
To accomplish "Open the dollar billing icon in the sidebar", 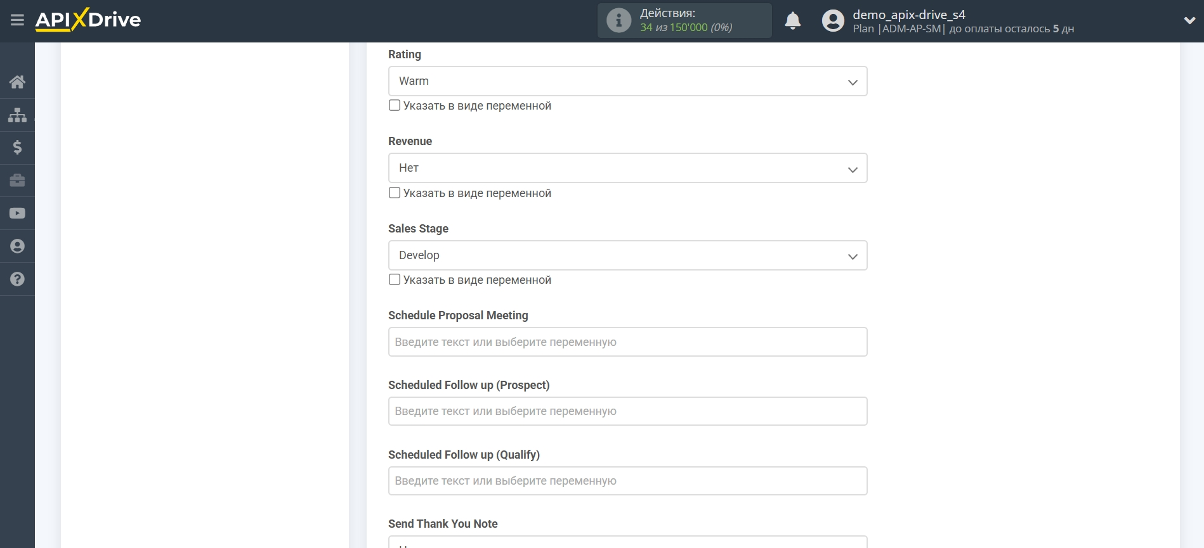I will [17, 148].
